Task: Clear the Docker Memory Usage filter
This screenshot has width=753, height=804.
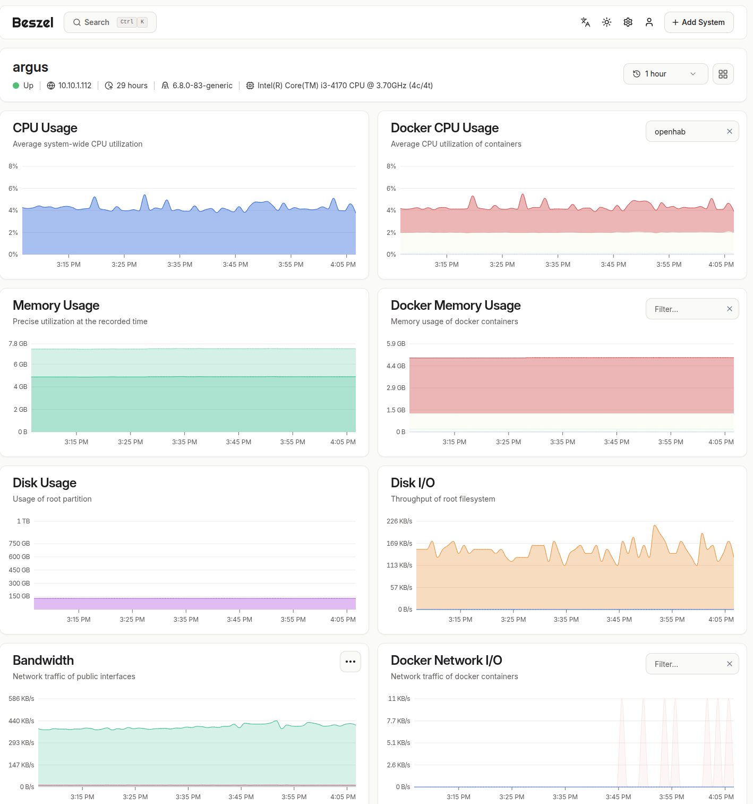Action: (729, 309)
